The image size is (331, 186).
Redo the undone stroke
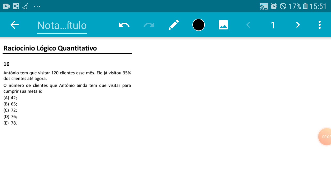tap(149, 25)
